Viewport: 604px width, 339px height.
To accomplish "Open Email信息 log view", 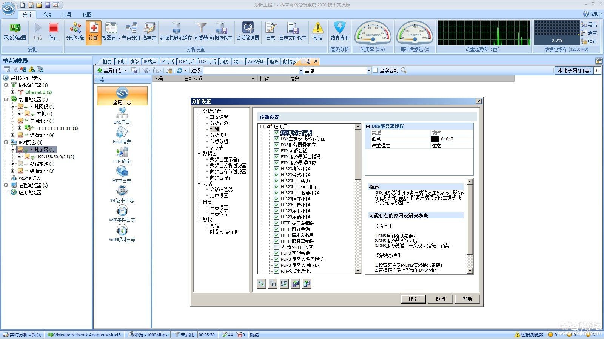I will (x=122, y=135).
